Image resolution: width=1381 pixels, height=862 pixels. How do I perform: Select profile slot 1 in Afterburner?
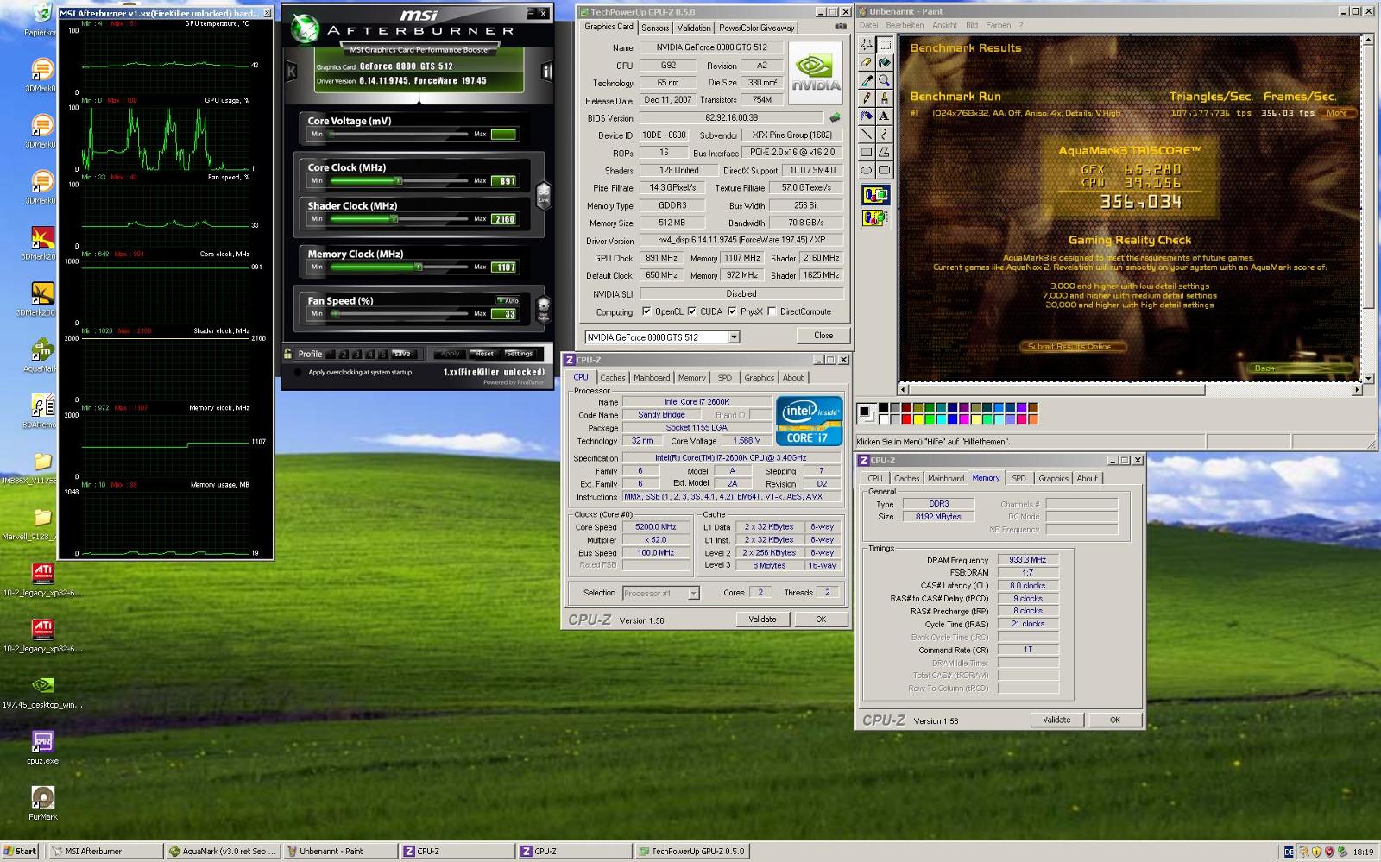point(331,354)
